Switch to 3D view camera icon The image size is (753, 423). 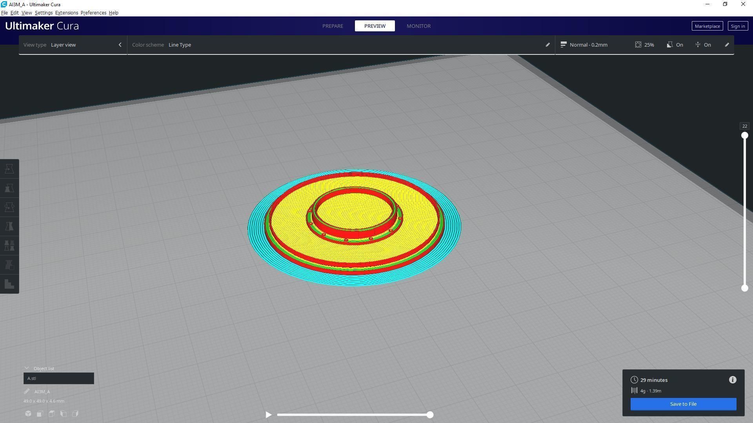(28, 414)
